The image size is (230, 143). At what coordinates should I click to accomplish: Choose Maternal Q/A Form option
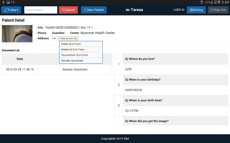(81, 49)
